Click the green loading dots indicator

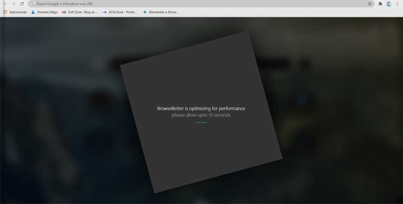201,123
